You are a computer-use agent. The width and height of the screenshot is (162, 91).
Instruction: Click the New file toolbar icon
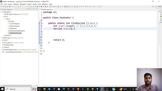tap(2, 7)
